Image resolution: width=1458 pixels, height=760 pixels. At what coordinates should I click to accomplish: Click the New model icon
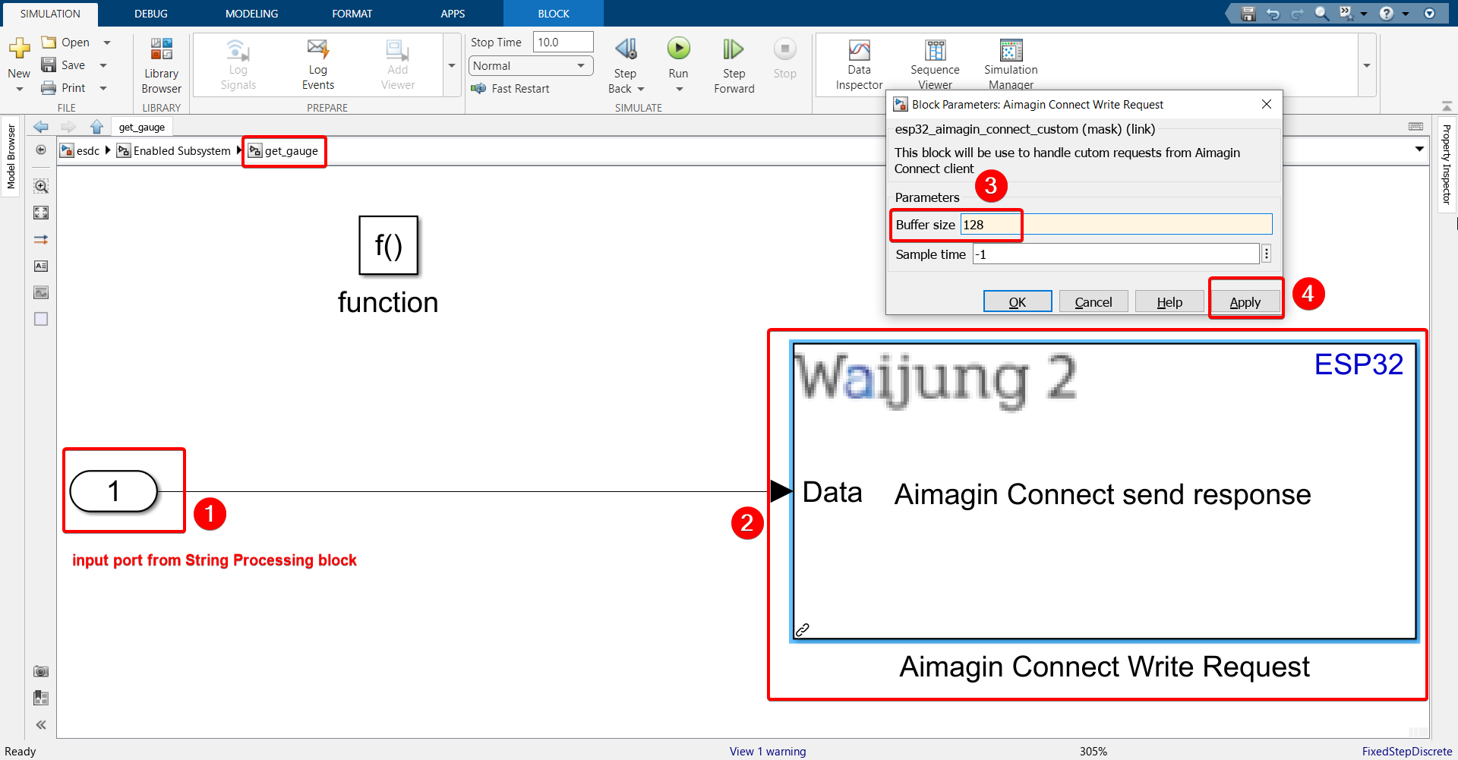point(19,49)
